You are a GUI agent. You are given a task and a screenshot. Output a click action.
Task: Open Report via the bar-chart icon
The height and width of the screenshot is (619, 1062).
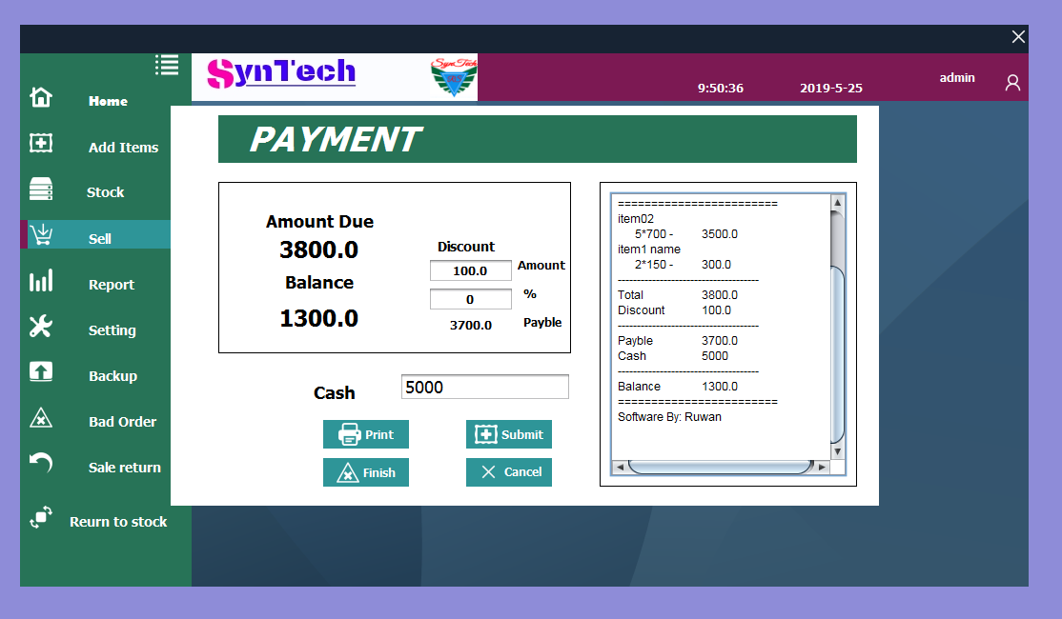40,279
